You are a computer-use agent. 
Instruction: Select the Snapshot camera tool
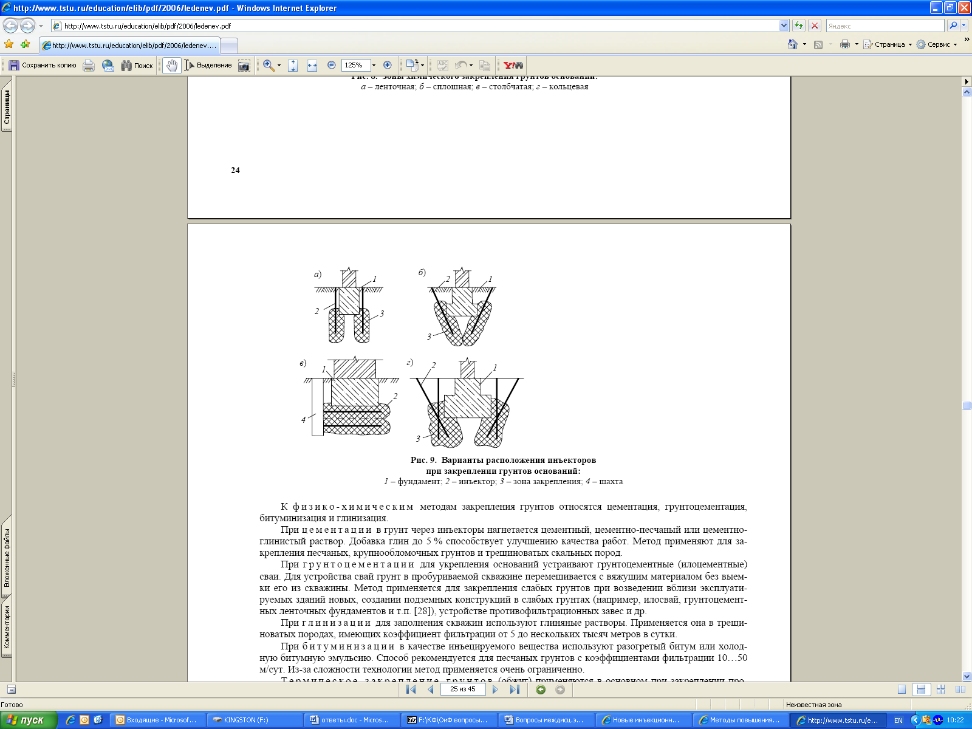click(244, 65)
